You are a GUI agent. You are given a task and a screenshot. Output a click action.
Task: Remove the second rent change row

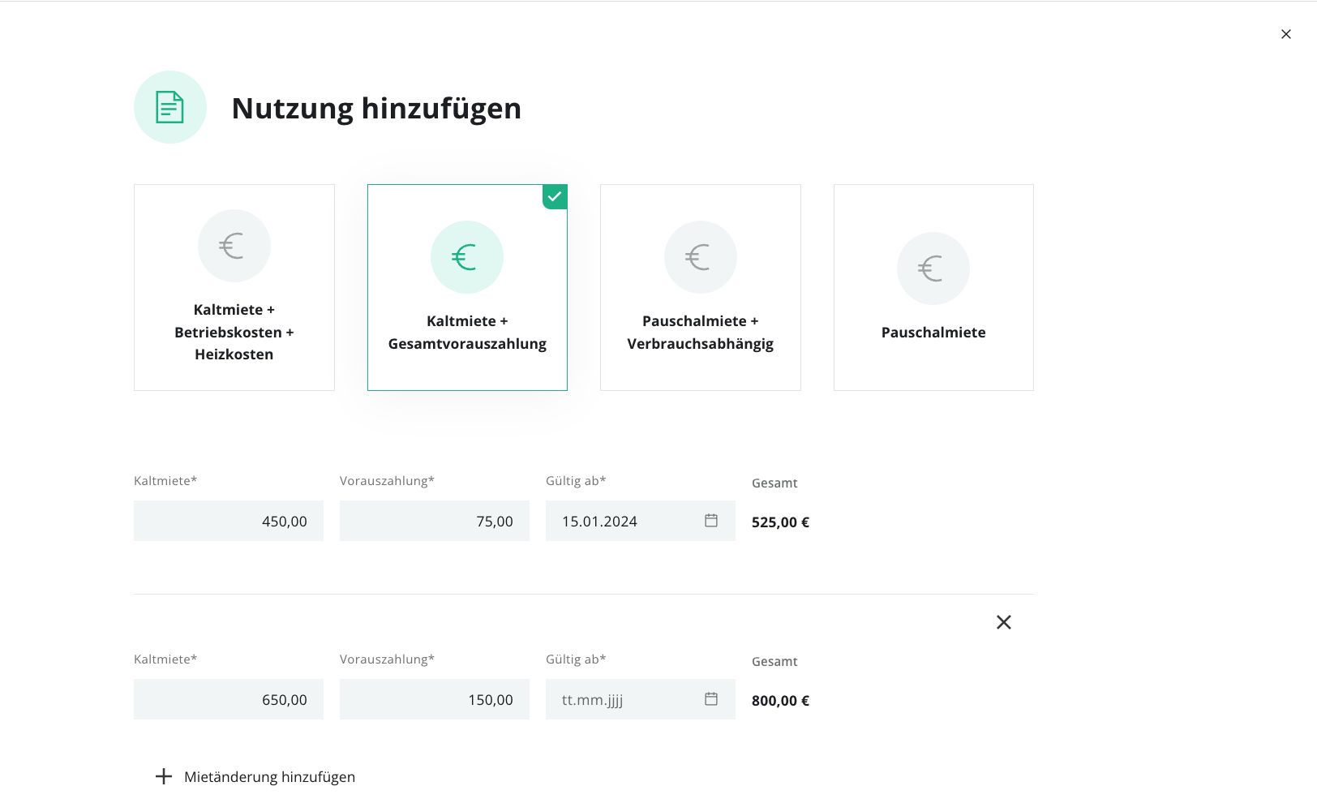tap(1004, 622)
